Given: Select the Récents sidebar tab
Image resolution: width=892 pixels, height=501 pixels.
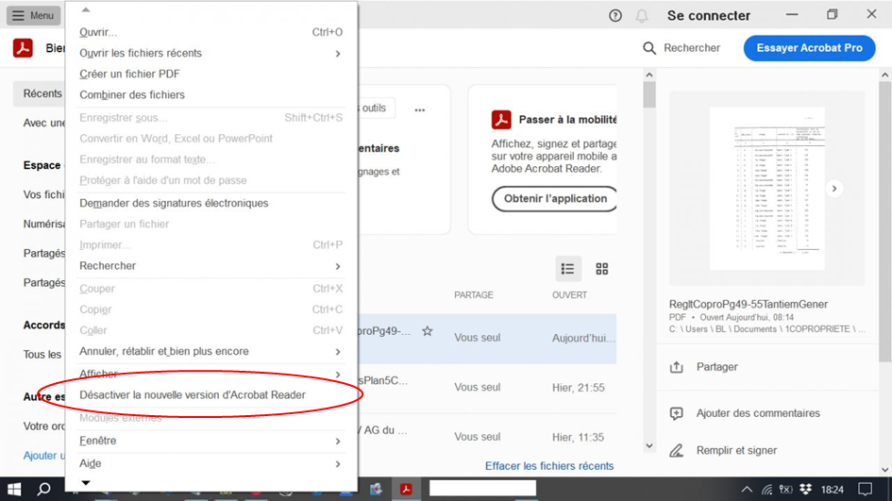Looking at the screenshot, I should click(40, 93).
